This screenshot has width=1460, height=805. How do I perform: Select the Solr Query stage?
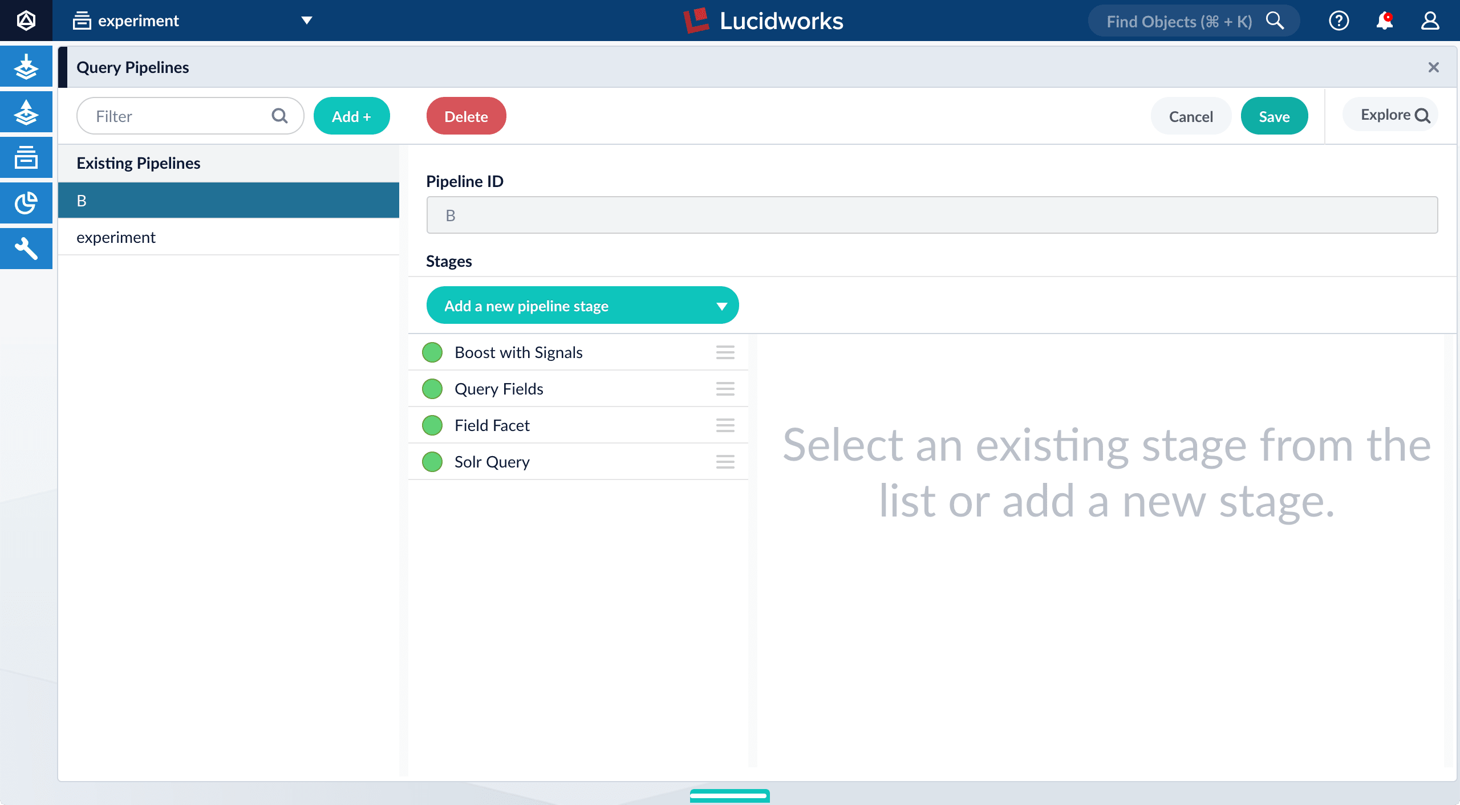click(x=578, y=462)
